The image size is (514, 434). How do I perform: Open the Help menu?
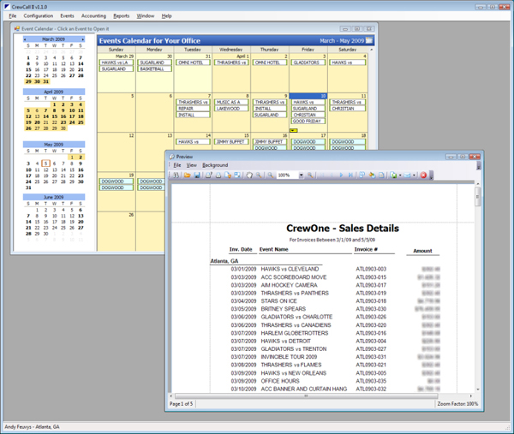tap(166, 15)
